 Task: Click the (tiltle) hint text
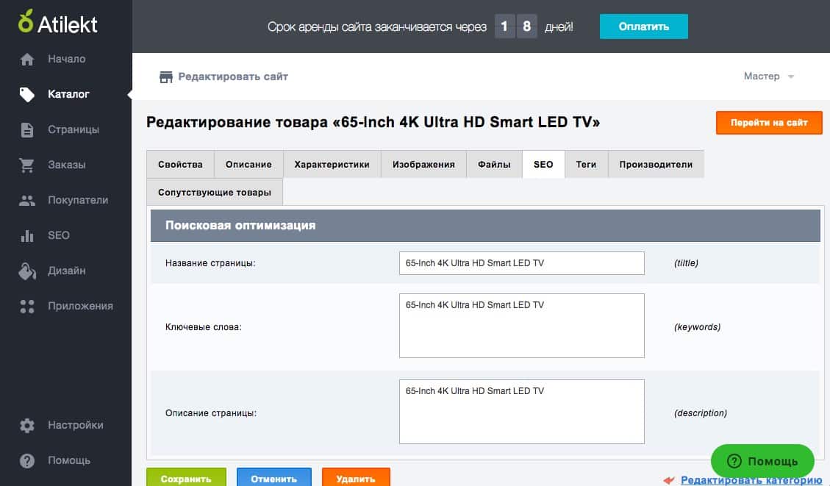click(686, 263)
